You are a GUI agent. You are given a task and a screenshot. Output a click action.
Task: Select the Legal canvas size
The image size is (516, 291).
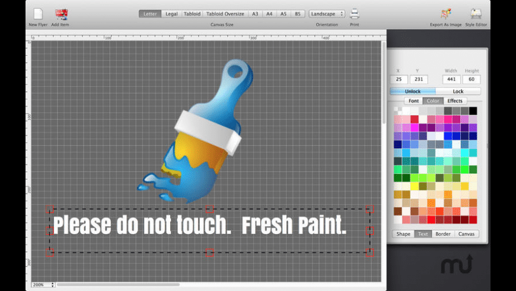171,14
